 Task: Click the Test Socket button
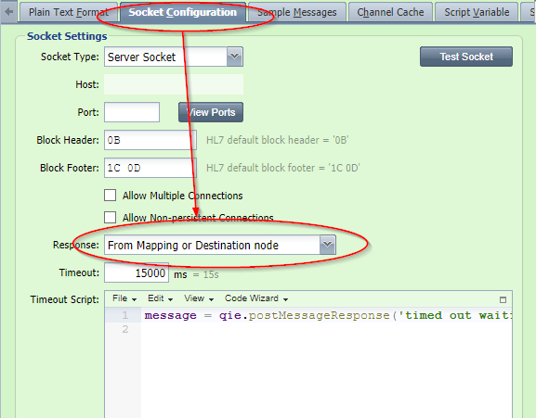(466, 57)
